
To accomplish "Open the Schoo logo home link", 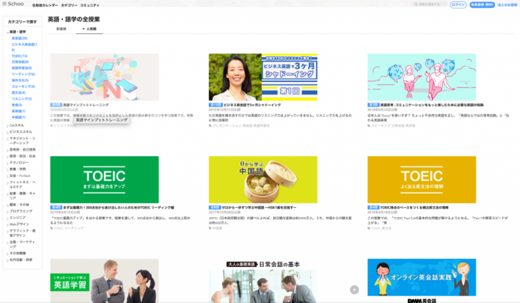I will pos(13,3).
